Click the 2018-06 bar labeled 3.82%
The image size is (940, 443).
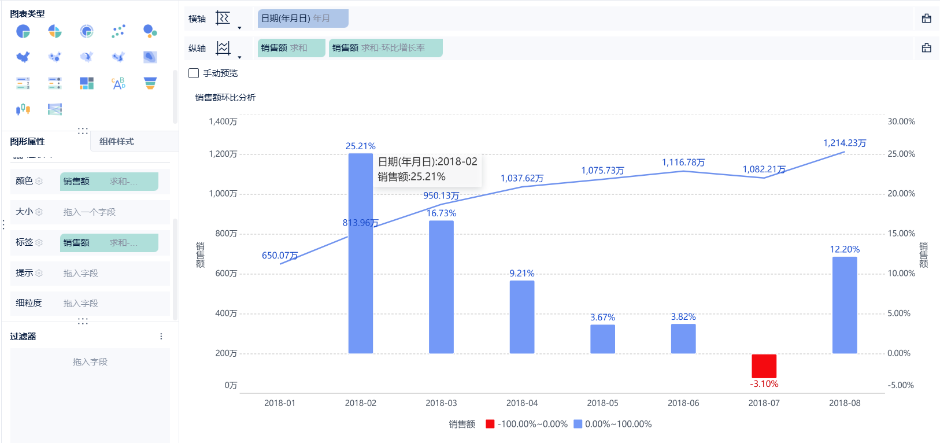pyautogui.click(x=683, y=338)
